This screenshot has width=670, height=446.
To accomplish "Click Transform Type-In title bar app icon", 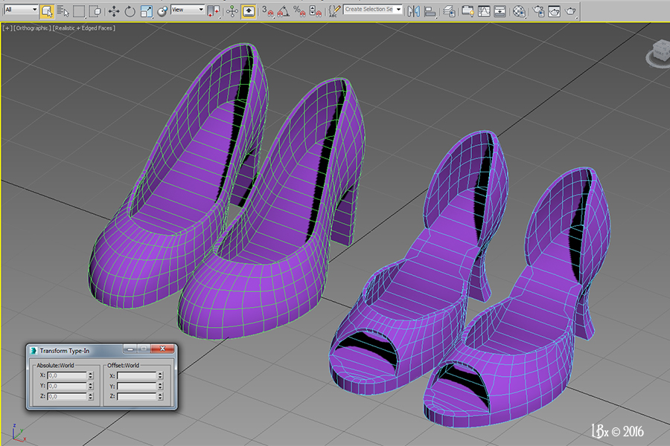I will tap(33, 350).
